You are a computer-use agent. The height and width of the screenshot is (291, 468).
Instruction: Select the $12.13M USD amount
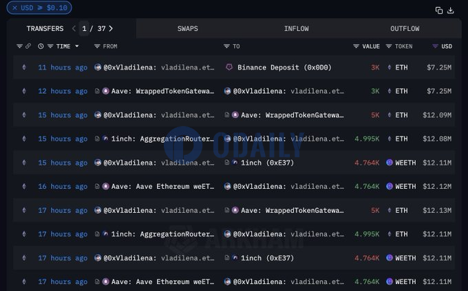click(437, 211)
